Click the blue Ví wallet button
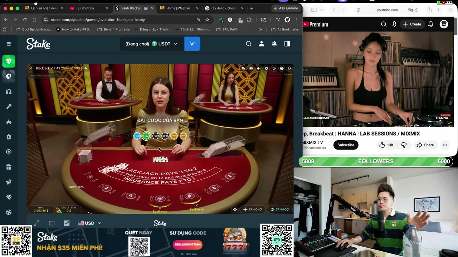458x257 pixels. click(x=192, y=44)
